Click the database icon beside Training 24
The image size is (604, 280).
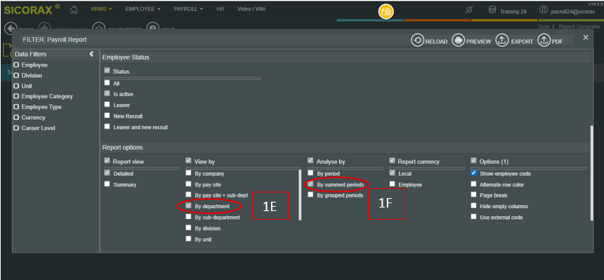pos(493,10)
